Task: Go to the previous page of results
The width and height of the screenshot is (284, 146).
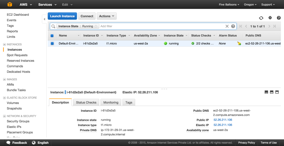Action: point(246,26)
